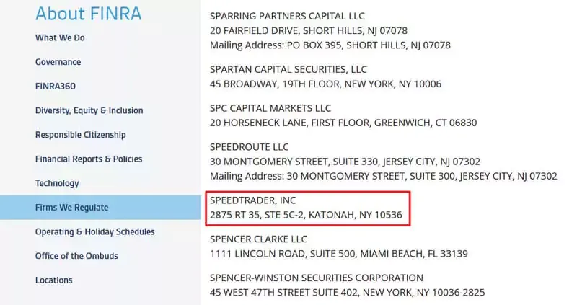Viewport: 577px width, 305px height.
Task: Open the About FINRA heading link
Action: tap(88, 14)
